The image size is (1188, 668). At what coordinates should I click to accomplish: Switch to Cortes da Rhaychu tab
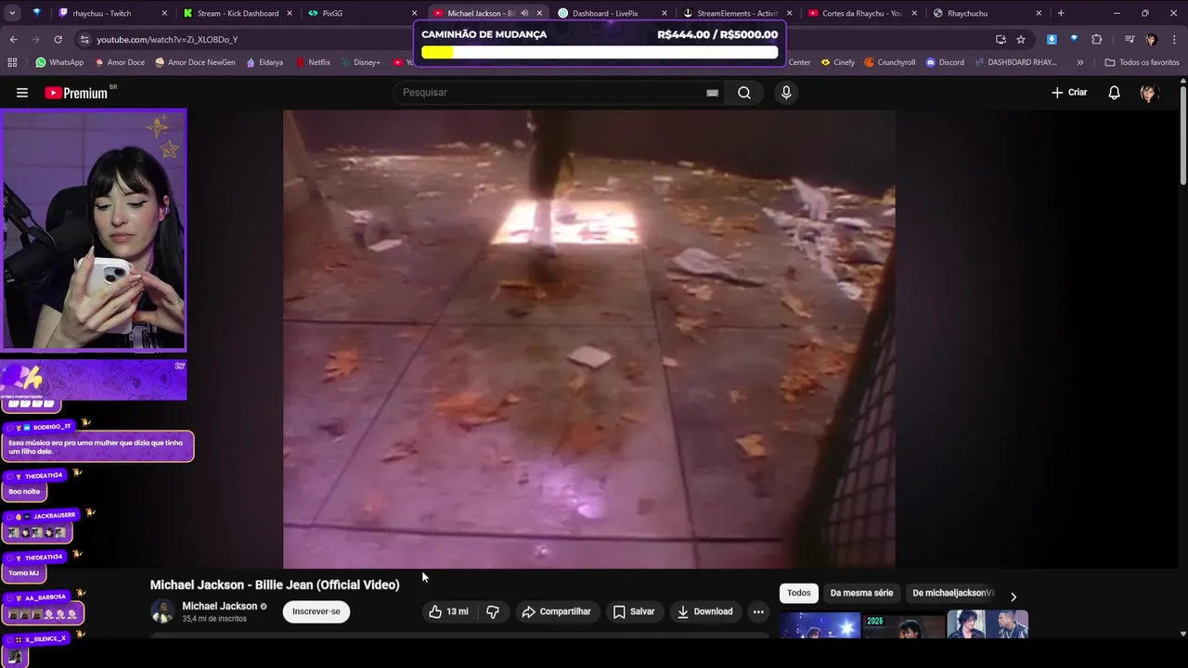[862, 13]
